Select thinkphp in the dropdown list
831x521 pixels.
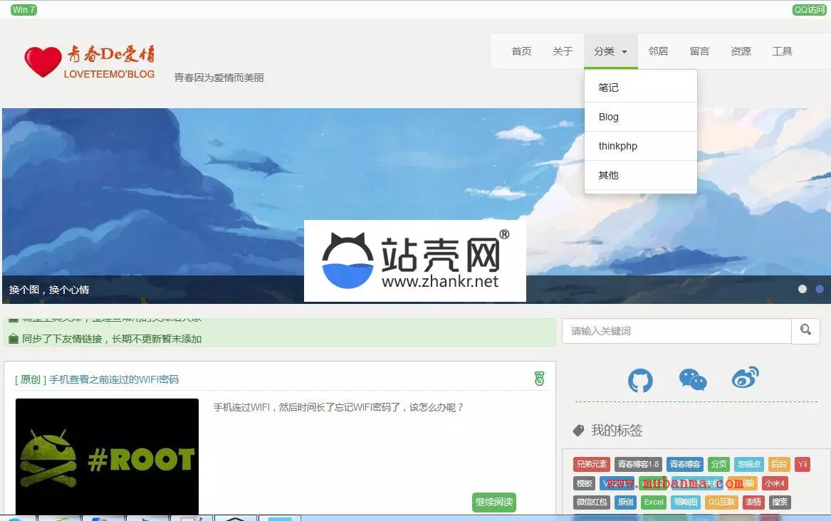pyautogui.click(x=617, y=146)
